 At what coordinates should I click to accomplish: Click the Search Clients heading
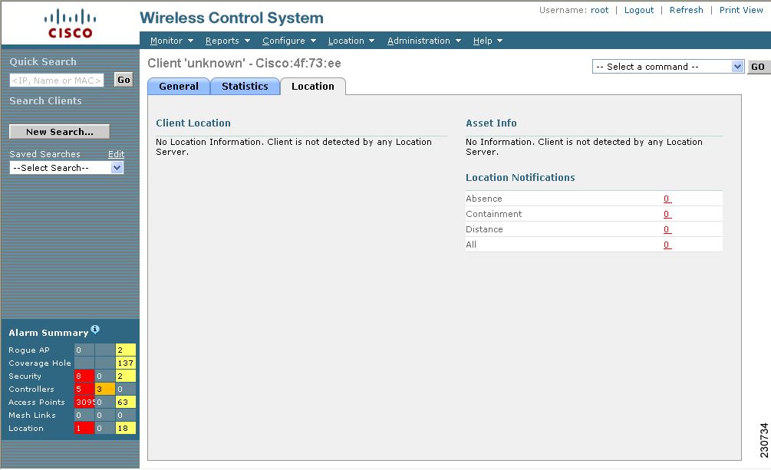coord(45,100)
